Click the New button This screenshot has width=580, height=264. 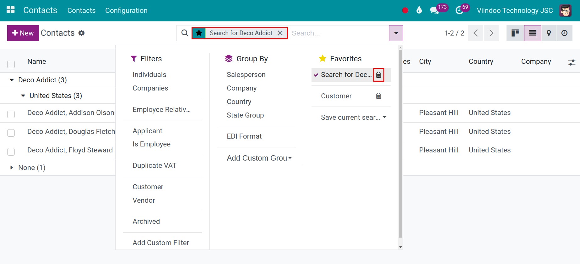pos(23,33)
